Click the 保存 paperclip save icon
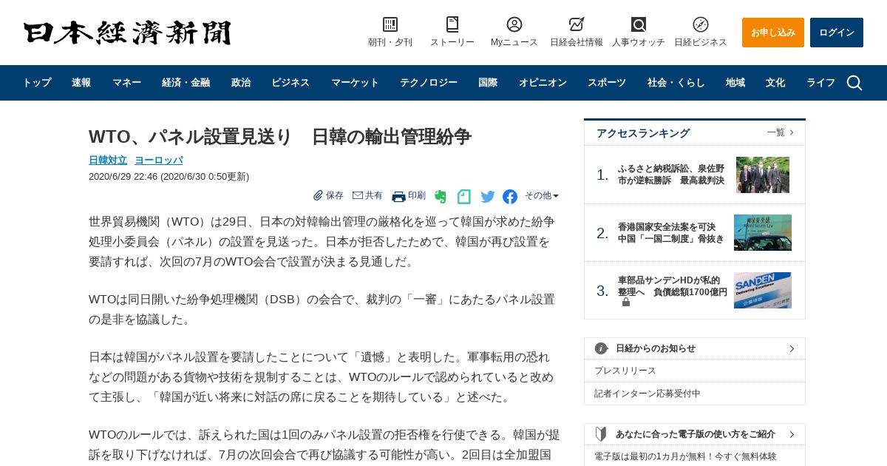Image resolution: width=887 pixels, height=466 pixels. click(318, 195)
